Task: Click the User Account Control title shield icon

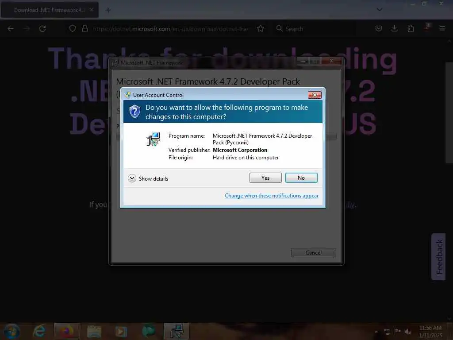Action: (x=128, y=95)
